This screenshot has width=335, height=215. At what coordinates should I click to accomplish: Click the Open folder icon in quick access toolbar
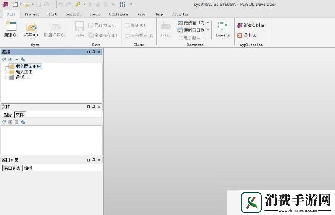tap(27, 4)
